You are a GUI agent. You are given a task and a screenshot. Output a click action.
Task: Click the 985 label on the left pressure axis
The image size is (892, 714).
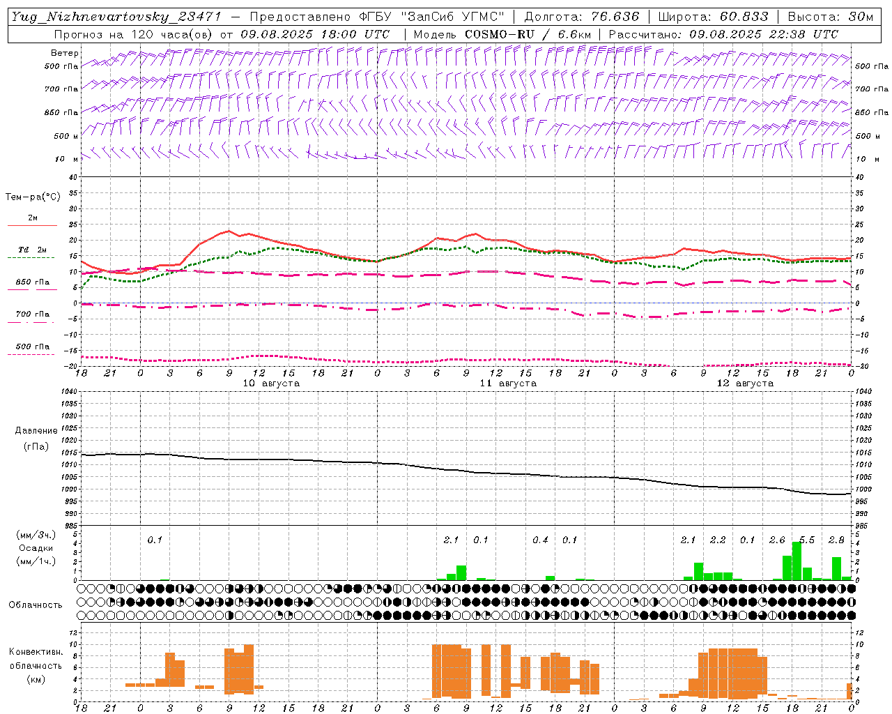coord(70,526)
